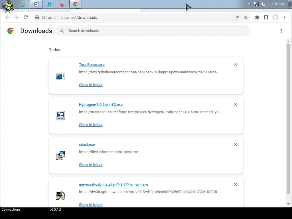
Task: Open the siinst.exe download link
Action: tap(87, 145)
